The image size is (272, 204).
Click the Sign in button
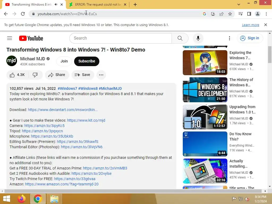(250, 38)
